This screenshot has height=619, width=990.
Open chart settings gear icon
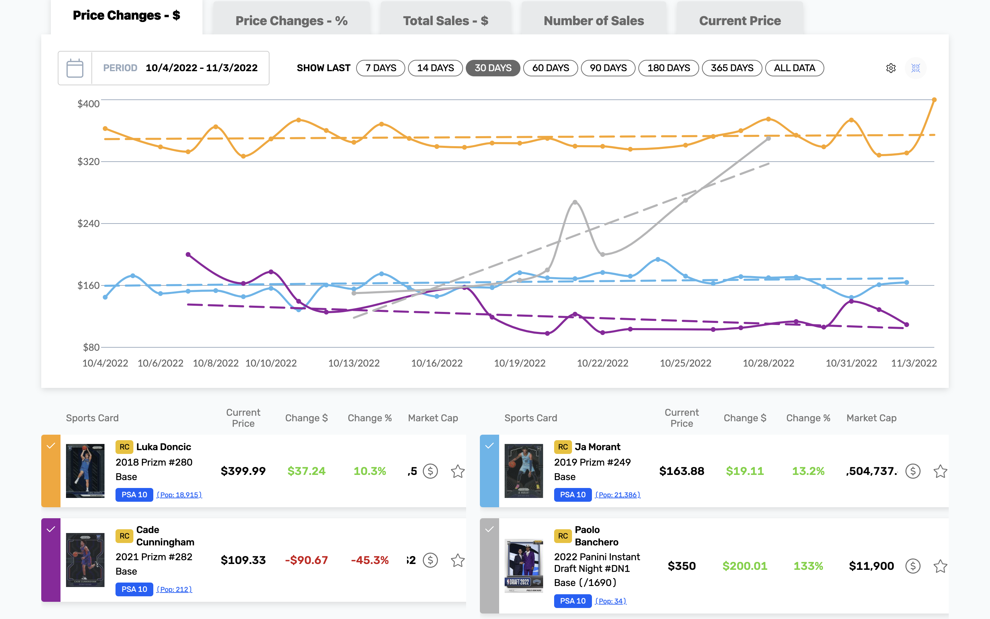point(891,68)
